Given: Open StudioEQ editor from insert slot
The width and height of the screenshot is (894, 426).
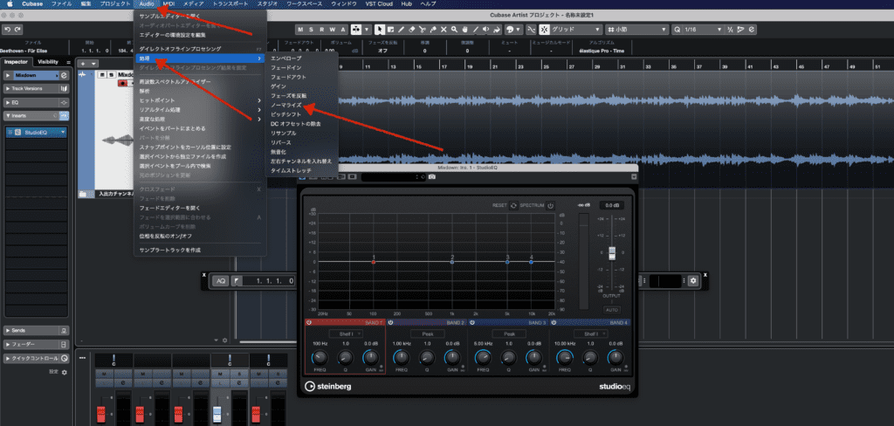Looking at the screenshot, I should coord(16,133).
